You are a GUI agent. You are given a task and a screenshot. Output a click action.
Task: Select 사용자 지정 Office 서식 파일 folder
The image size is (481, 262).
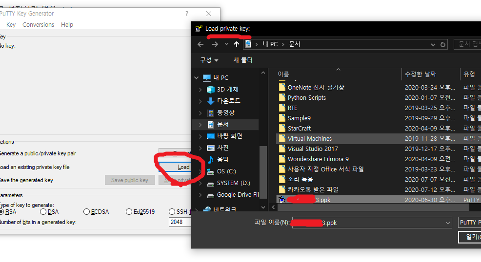tap(325, 169)
